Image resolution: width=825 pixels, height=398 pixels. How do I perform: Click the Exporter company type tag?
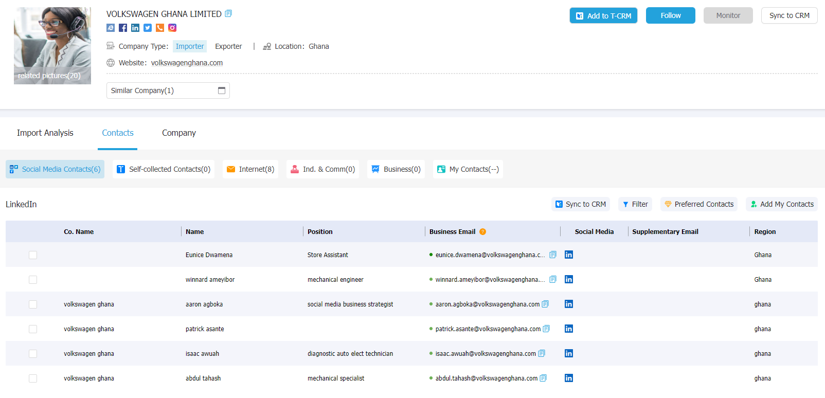click(228, 46)
